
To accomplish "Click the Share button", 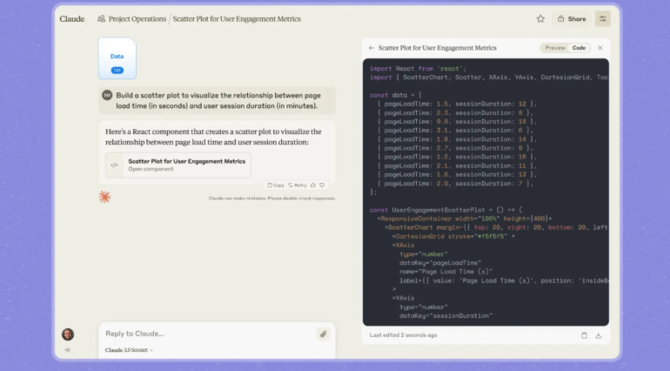I will 572,19.
